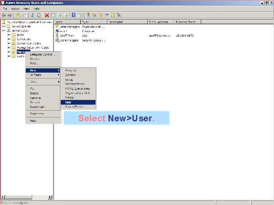Click the Domain Controllers folder icon
This screenshot has width=274, height=205.
click(x=14, y=43)
